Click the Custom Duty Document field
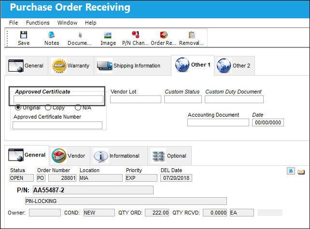The width and height of the screenshot is (310, 229). tap(234, 99)
